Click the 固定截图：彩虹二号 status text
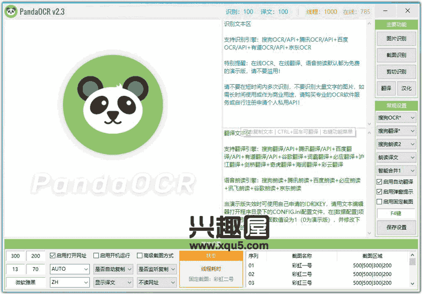 pyautogui.click(x=211, y=279)
